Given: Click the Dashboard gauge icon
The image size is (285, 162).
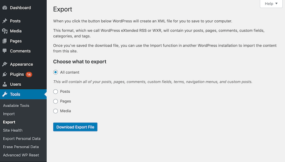Looking at the screenshot, I should tap(5, 8).
